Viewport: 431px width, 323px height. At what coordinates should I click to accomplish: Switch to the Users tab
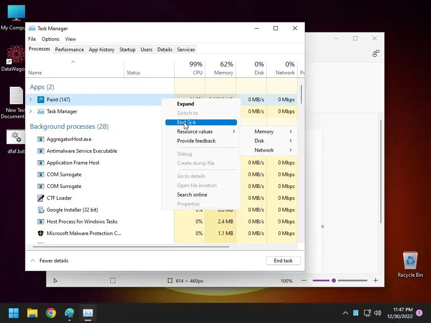(x=146, y=50)
